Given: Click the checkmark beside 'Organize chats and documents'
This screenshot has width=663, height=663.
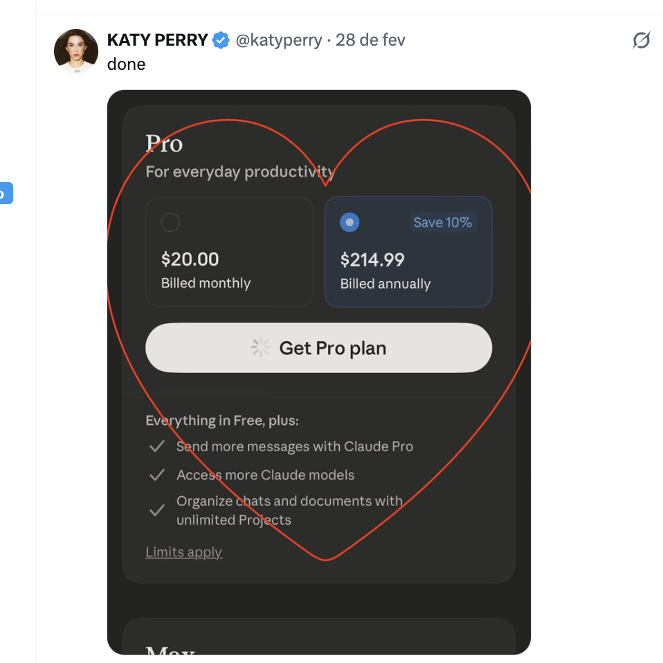Looking at the screenshot, I should 156,510.
